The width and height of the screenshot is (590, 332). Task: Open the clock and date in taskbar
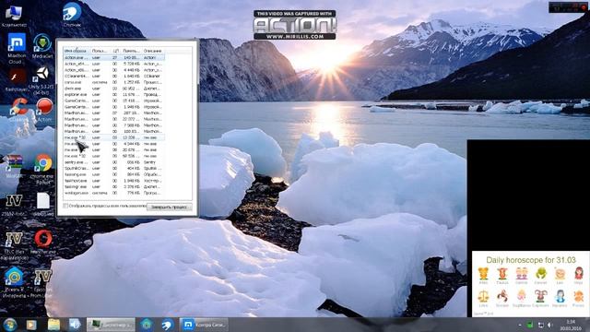click(571, 325)
